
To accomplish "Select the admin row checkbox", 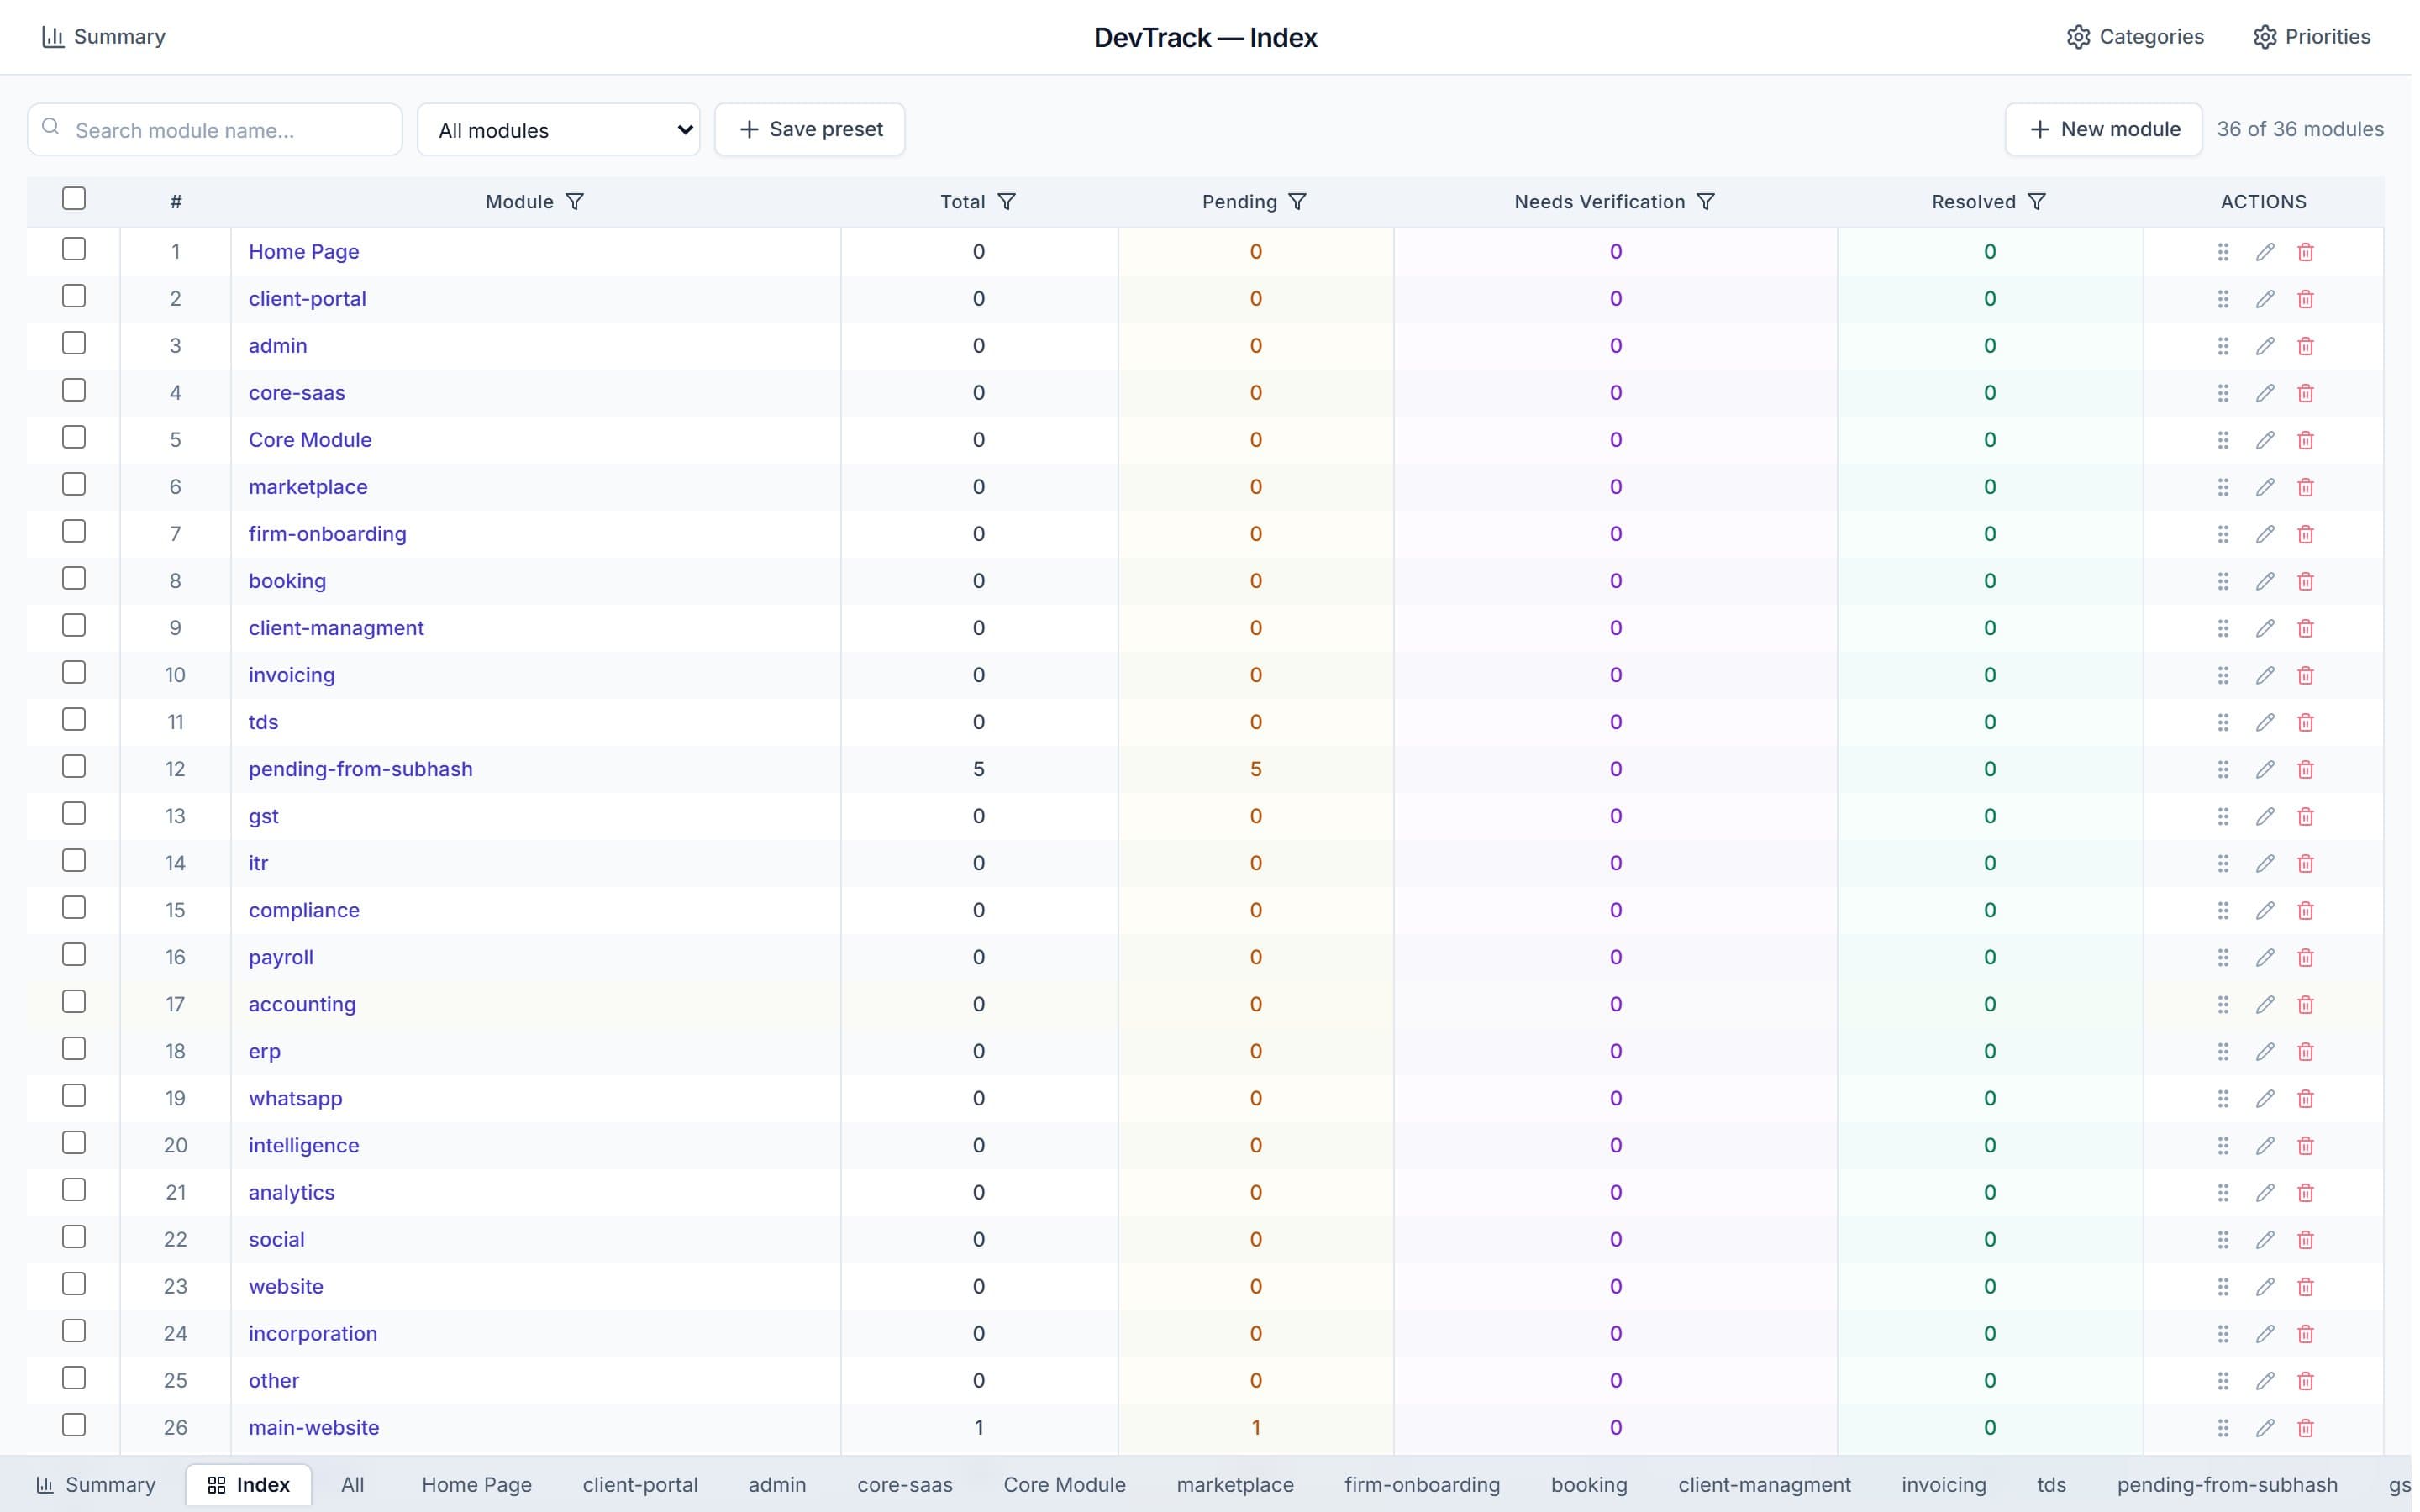I will (x=74, y=343).
